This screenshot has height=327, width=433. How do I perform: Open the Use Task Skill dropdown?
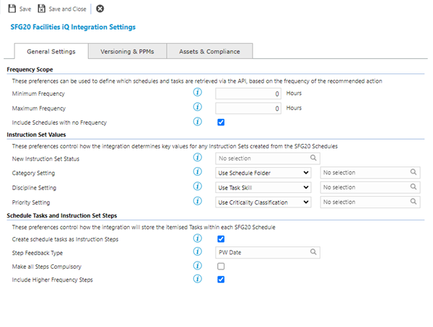pos(263,187)
